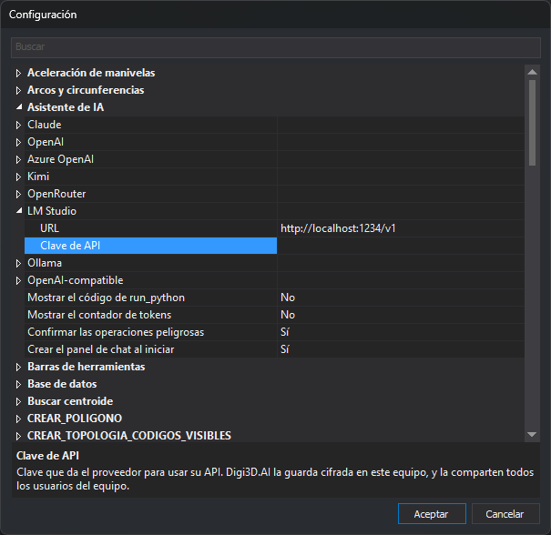Expand the Claude provider node
Image resolution: width=551 pixels, height=535 pixels.
18,125
